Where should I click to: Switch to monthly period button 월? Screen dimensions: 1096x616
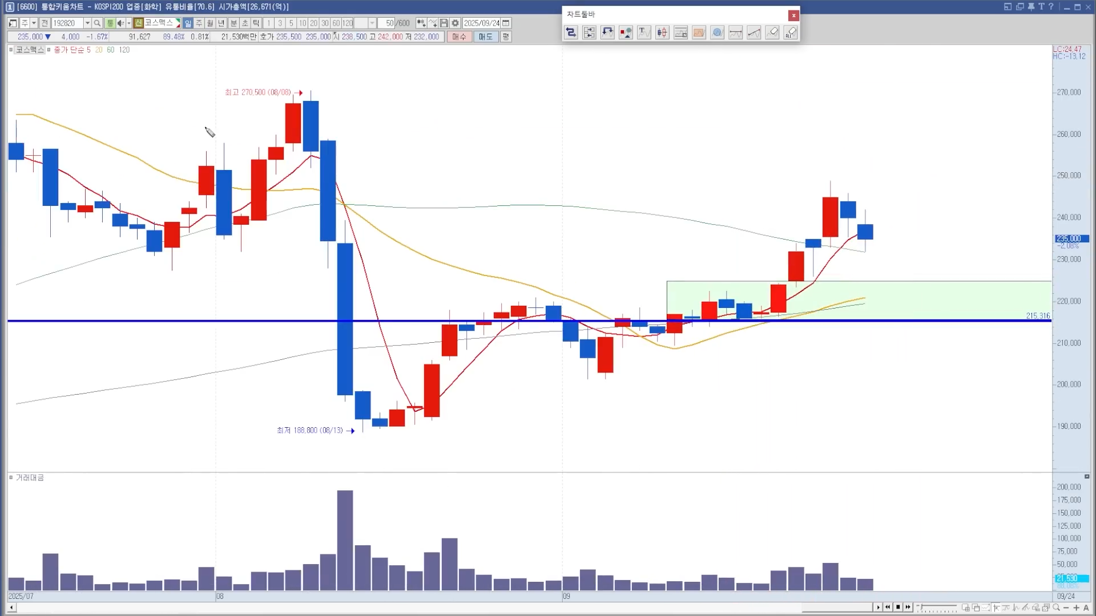(x=210, y=23)
